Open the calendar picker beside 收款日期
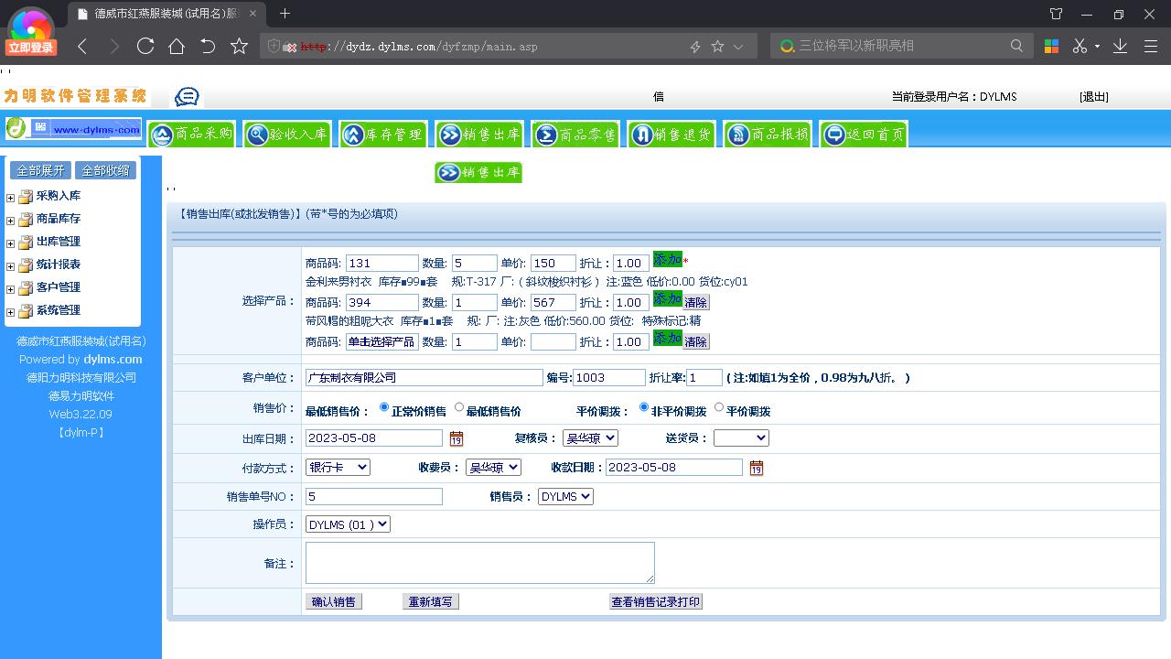The width and height of the screenshot is (1171, 659). coord(756,467)
